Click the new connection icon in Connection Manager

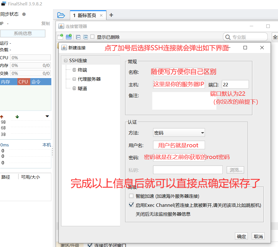point(60,37)
